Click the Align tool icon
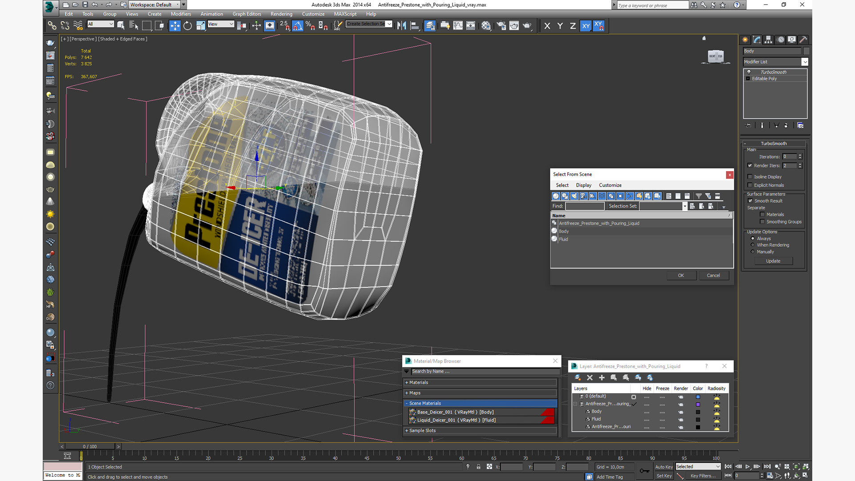The width and height of the screenshot is (855, 481). 415,26
